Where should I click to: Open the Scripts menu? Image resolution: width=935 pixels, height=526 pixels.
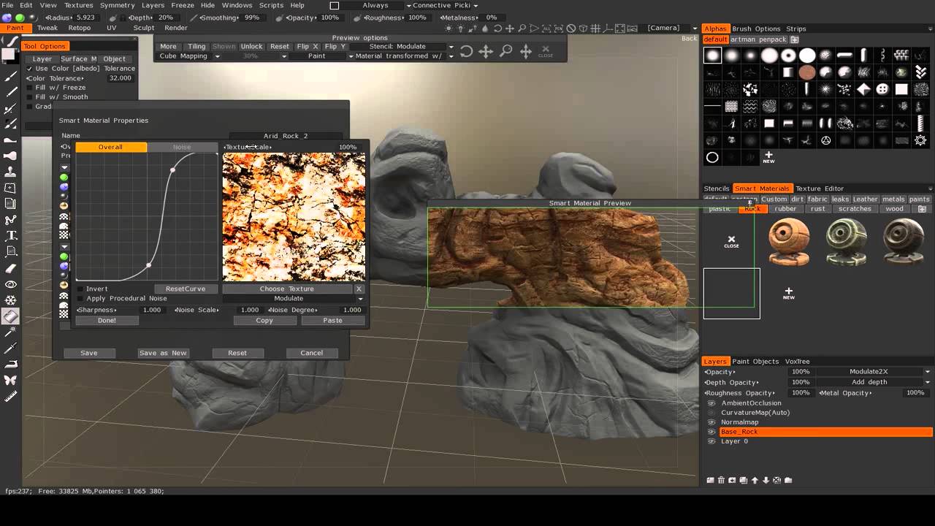[x=271, y=5]
